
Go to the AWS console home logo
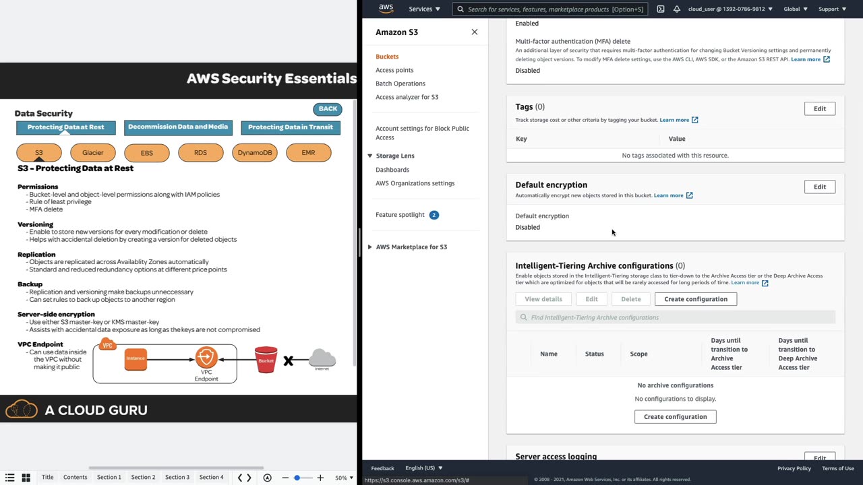point(386,9)
